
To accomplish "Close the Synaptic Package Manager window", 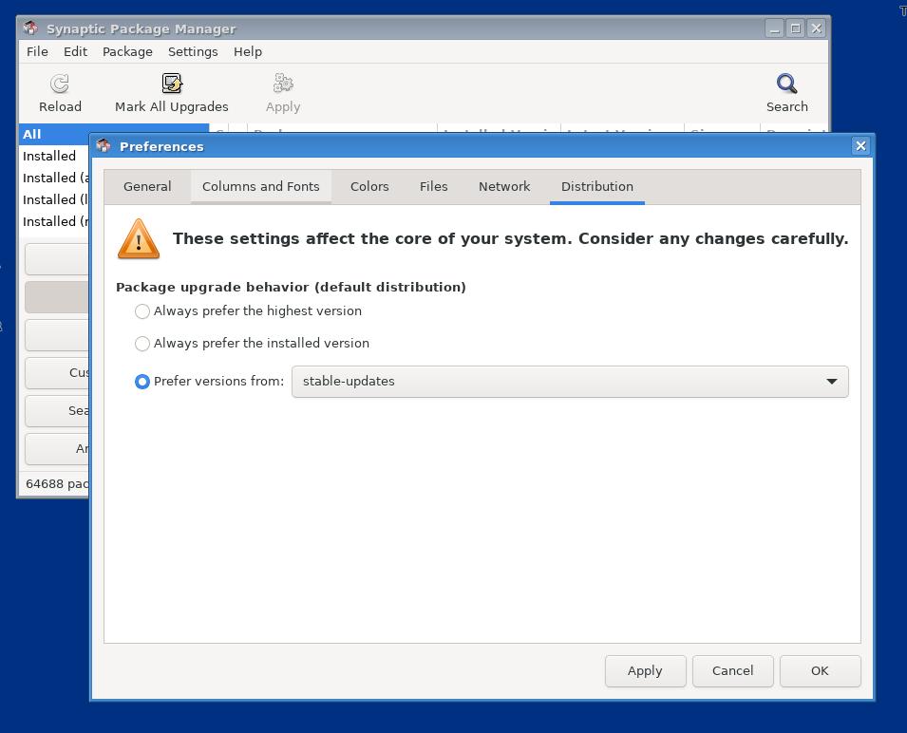I will 816,28.
